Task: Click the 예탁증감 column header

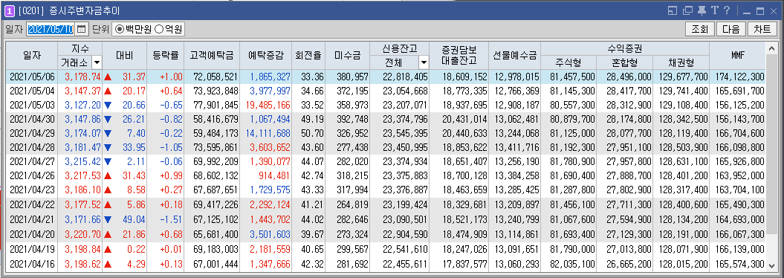Action: click(x=265, y=56)
